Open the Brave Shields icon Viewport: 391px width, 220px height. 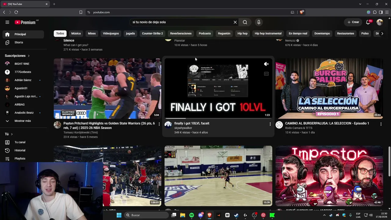(302, 12)
